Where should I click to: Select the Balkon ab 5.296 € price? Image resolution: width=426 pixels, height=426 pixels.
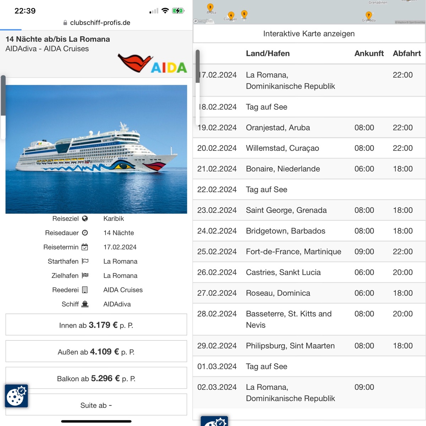[96, 378]
